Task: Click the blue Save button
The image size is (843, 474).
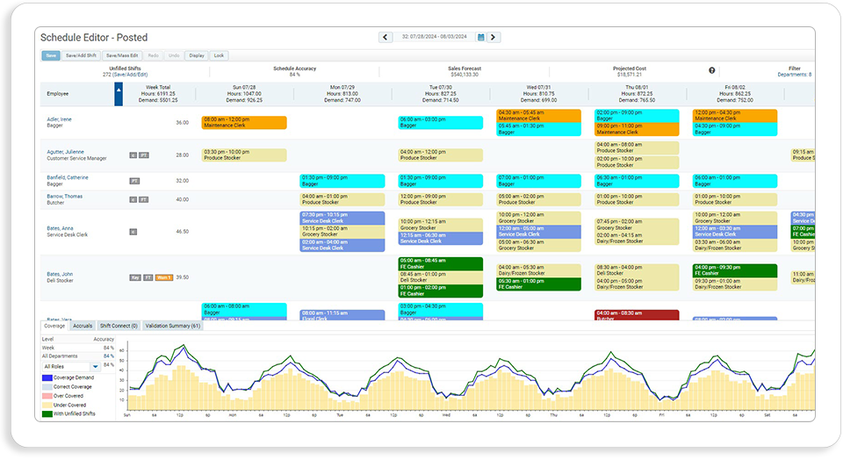Action: pyautogui.click(x=51, y=55)
